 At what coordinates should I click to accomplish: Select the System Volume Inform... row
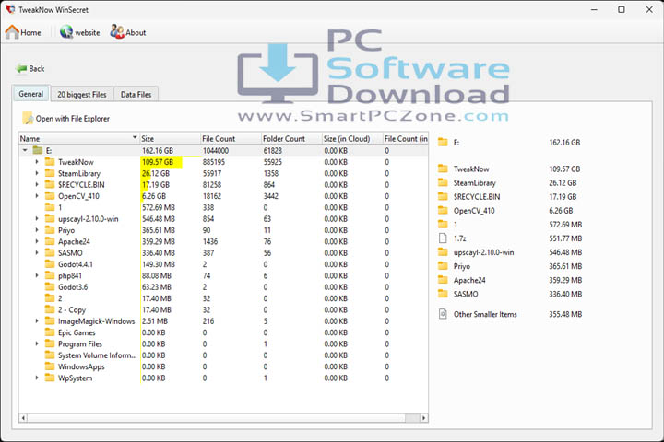coord(223,355)
